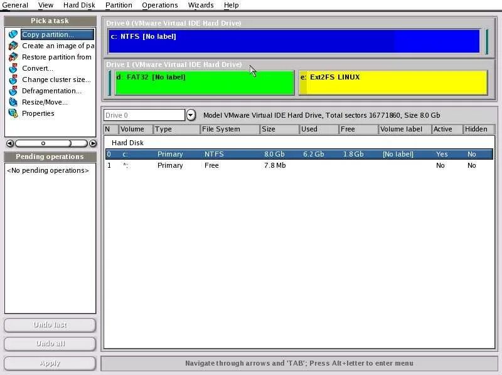
Task: Open the Partition menu
Action: 119,5
